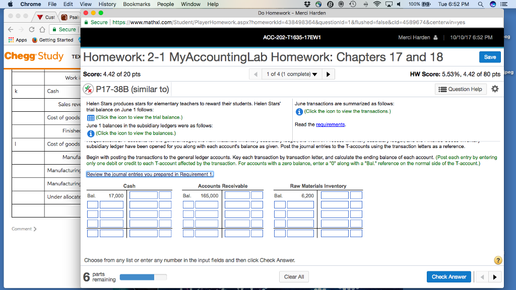
Task: Click the Wi-Fi icon in the menu bar
Action: pos(376,4)
